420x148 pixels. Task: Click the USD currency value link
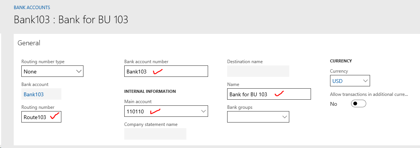coord(338,81)
